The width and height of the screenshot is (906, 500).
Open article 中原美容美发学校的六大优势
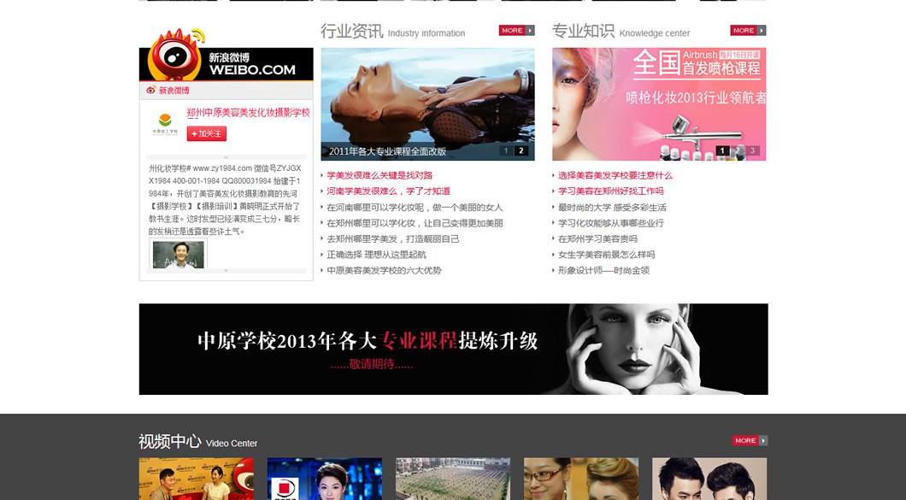click(x=384, y=270)
